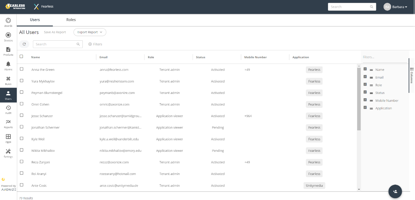The image size is (415, 200).
Task: Click the Save As Report link
Action: [55, 32]
